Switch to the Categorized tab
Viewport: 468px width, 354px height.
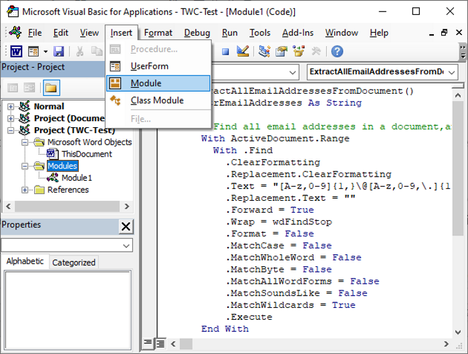pos(74,262)
